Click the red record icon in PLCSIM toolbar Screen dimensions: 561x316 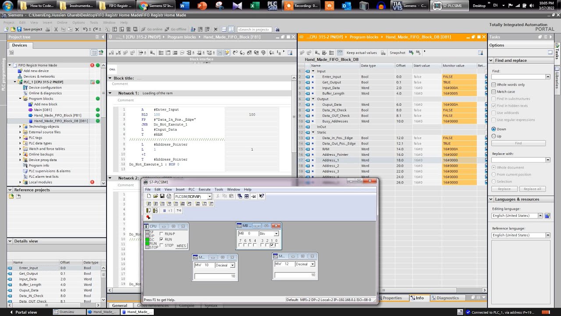click(x=148, y=217)
